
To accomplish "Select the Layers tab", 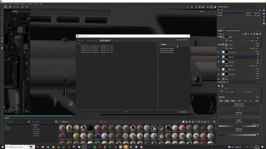I will [220, 31].
